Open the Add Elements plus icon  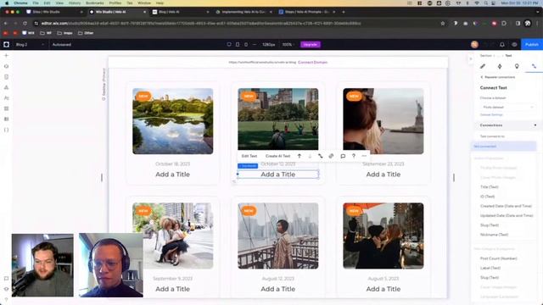pos(6,55)
